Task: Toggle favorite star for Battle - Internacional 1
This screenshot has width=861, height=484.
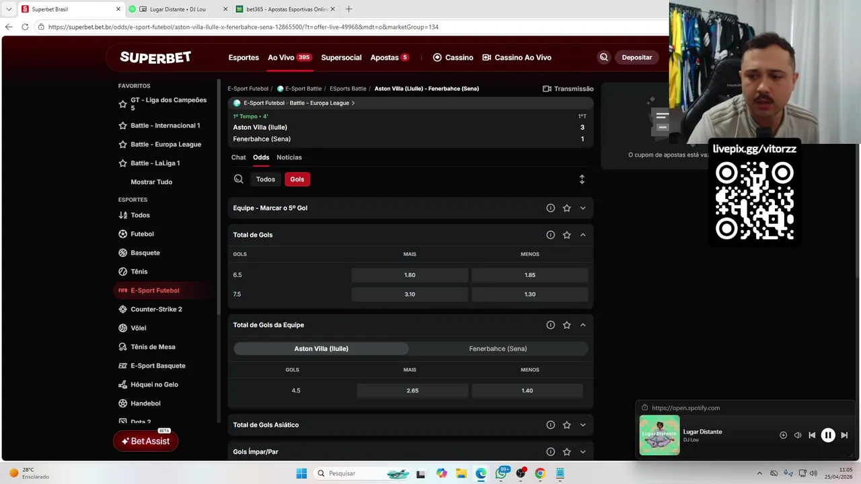Action: click(x=122, y=126)
